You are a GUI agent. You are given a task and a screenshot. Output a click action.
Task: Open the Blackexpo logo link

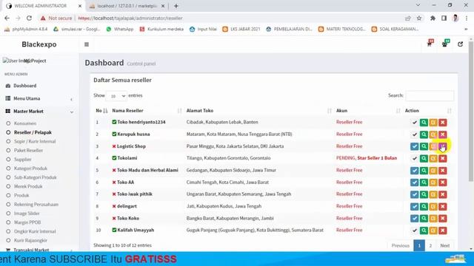point(39,44)
